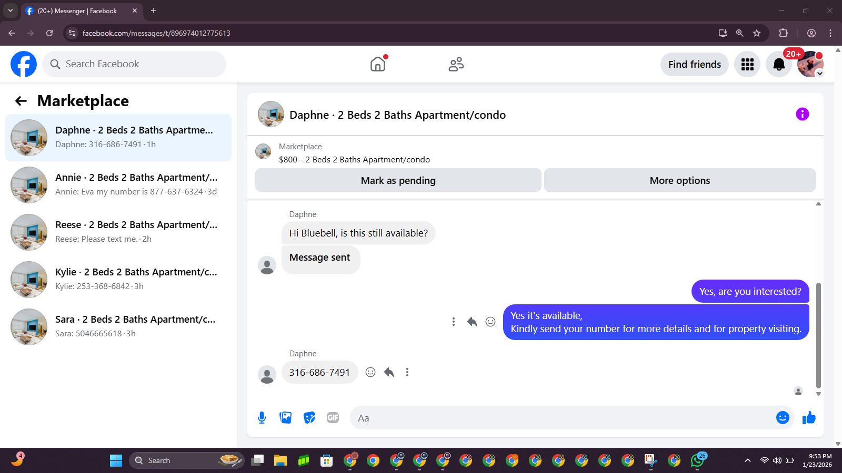The image size is (842, 473).
Task: Click the chat scrollbar thumb
Action: tap(818, 335)
